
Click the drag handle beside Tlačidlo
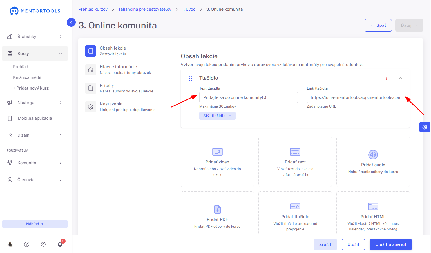click(191, 79)
